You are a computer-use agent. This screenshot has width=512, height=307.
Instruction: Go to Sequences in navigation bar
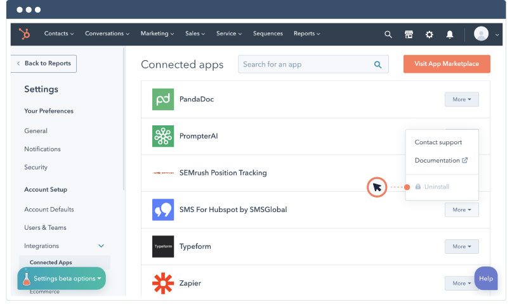tap(268, 34)
